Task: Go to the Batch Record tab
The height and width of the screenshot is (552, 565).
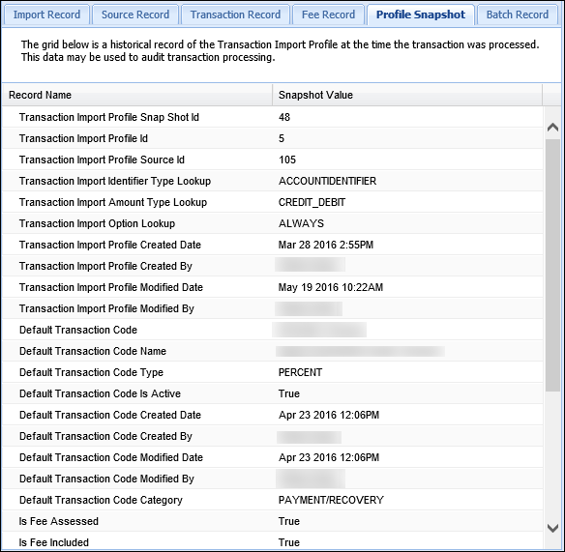Action: pos(518,15)
